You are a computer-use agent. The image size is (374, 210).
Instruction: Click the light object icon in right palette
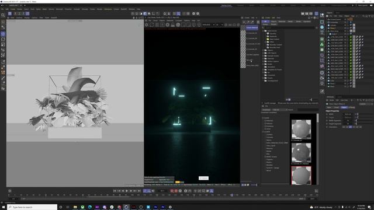(x=322, y=83)
